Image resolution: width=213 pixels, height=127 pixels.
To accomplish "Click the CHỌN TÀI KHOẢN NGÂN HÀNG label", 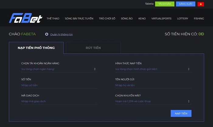I will [40, 63].
